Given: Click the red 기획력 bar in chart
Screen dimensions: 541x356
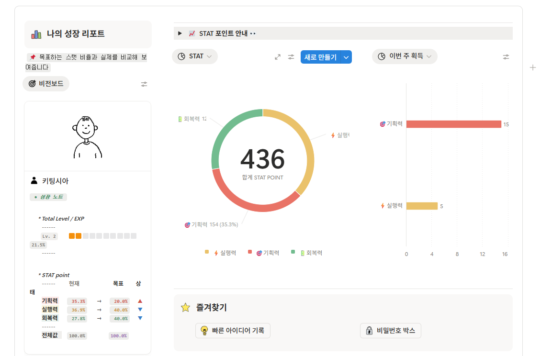Looking at the screenshot, I should (453, 124).
